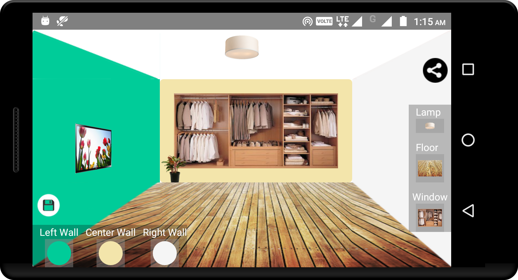Choose the white Right Wall color swatch
Image resolution: width=518 pixels, height=280 pixels.
[165, 253]
